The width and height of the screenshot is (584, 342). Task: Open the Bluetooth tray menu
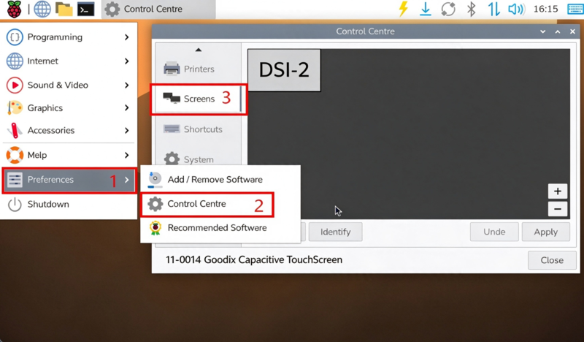click(x=471, y=9)
